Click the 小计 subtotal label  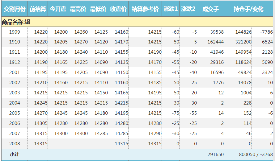click(15, 154)
